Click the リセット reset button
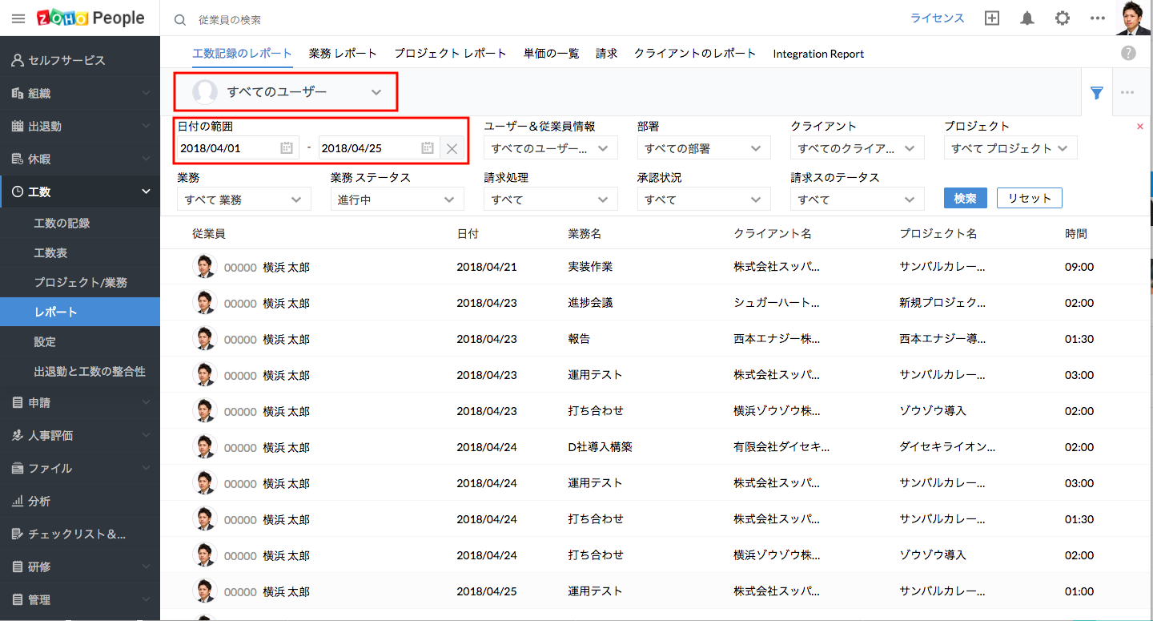Image resolution: width=1153 pixels, height=621 pixels. pos(1029,199)
